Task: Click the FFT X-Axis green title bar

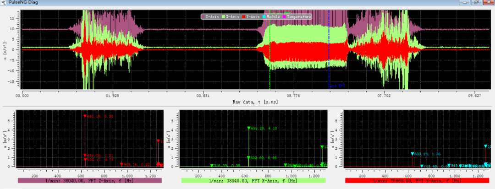Action: (253, 181)
